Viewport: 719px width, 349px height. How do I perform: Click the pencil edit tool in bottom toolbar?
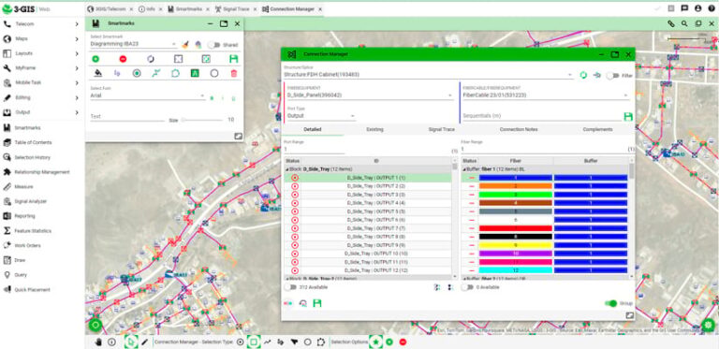tap(144, 342)
